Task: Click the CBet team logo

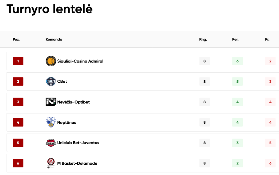Action: pyautogui.click(x=51, y=82)
